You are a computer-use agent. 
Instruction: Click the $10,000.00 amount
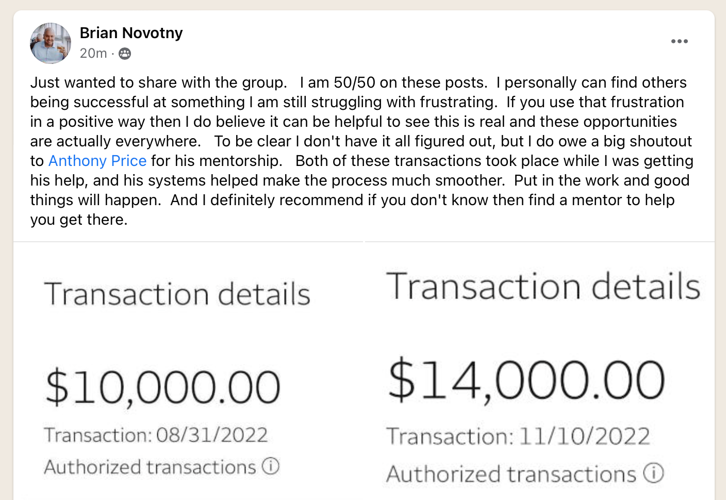coord(163,387)
